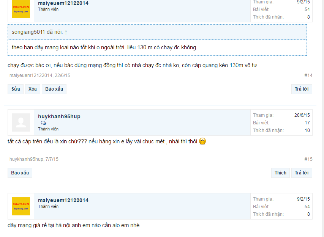
Task: Open the #14 post permalink
Action: pyautogui.click(x=308, y=75)
